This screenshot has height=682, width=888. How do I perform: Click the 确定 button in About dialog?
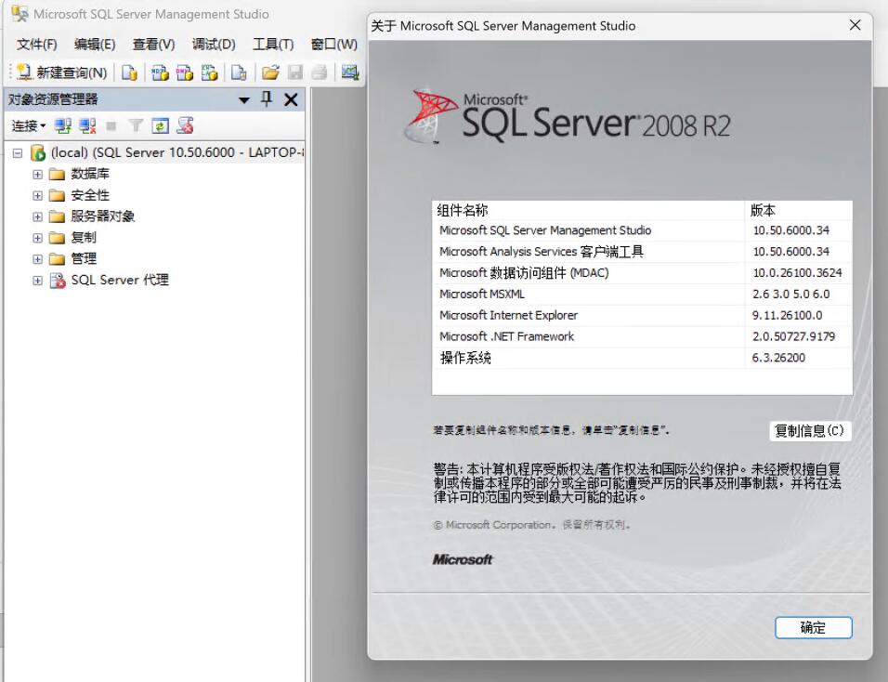point(813,628)
